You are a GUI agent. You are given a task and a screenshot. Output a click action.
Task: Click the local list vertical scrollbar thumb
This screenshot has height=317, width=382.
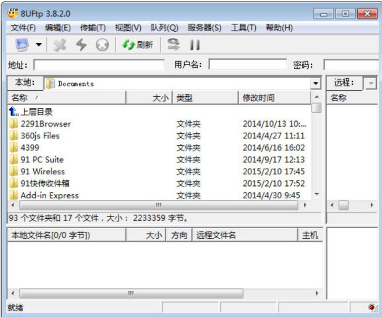point(317,108)
